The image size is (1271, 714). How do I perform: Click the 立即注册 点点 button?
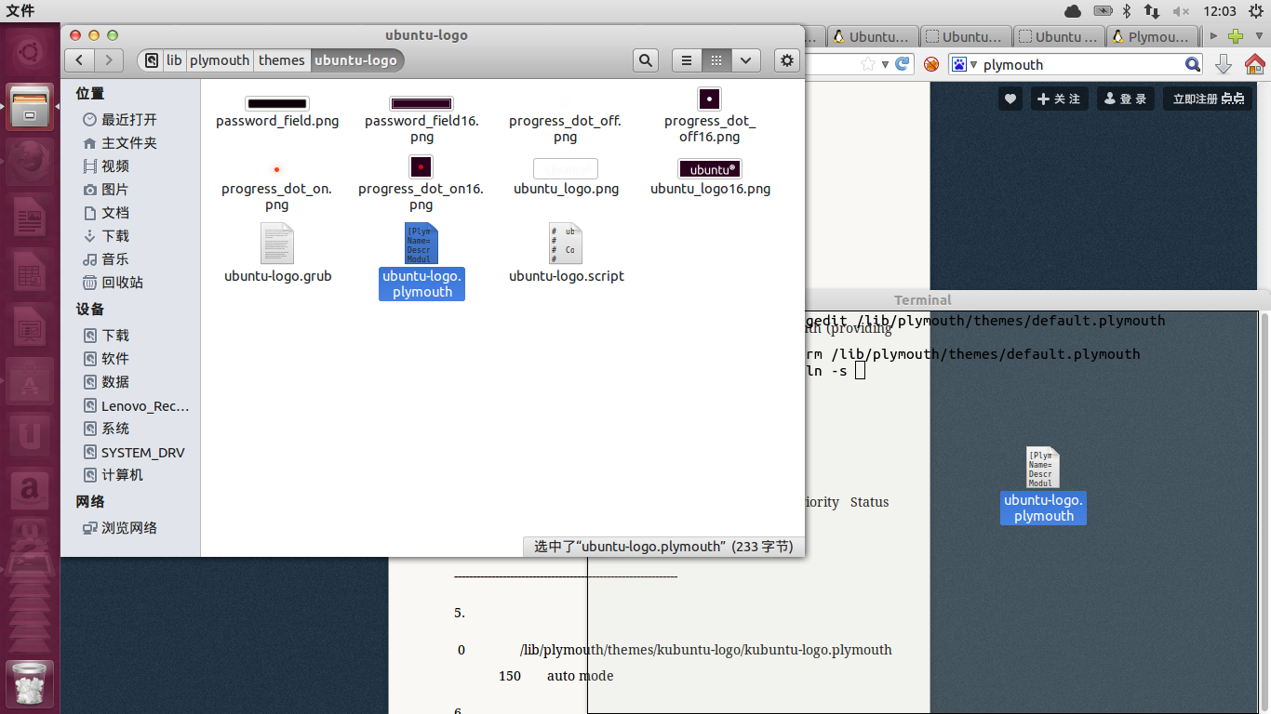(1208, 99)
